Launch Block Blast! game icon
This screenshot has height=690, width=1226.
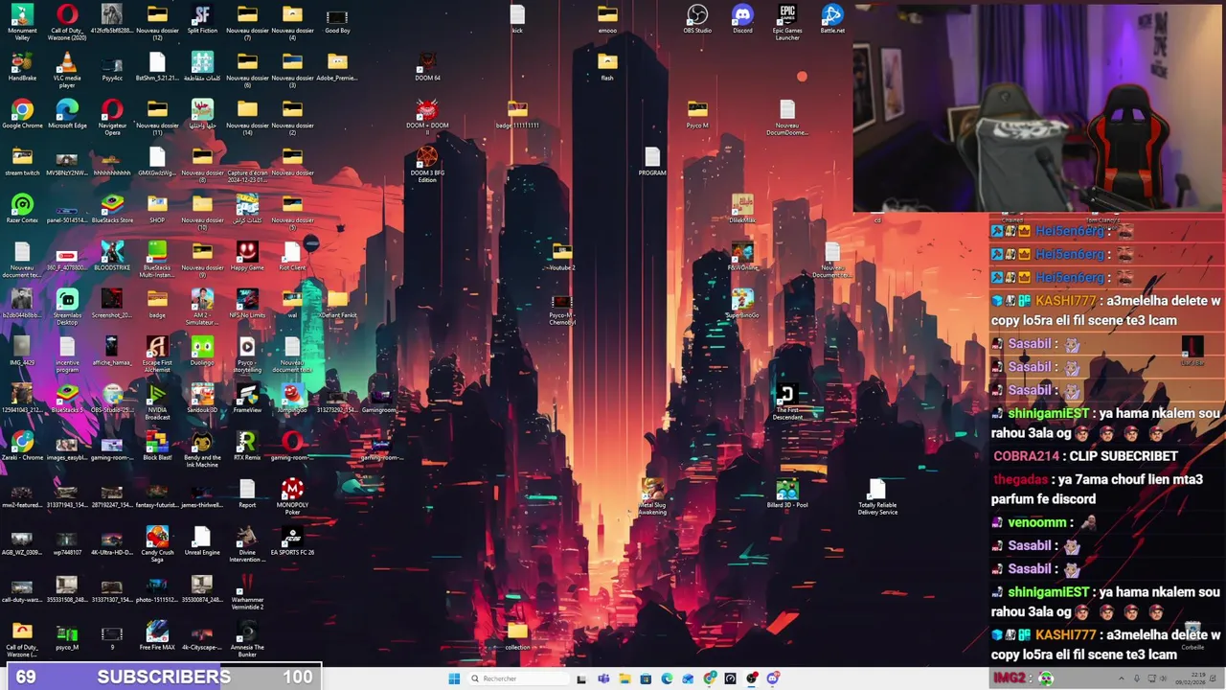pyautogui.click(x=157, y=446)
